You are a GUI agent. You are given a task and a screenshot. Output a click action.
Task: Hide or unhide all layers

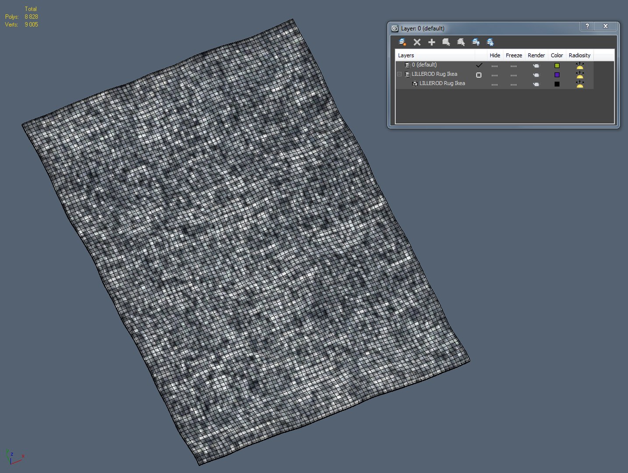click(x=476, y=42)
